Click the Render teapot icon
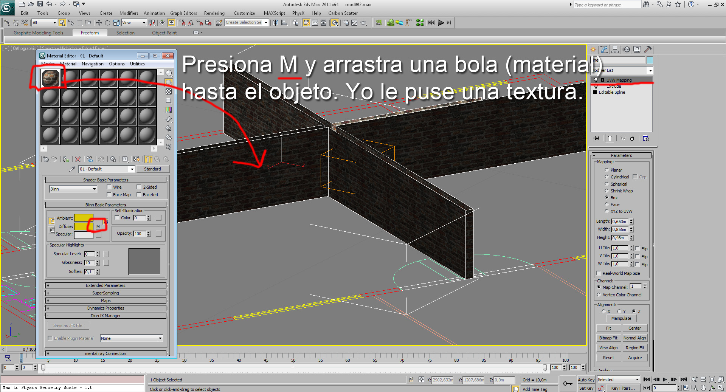726x392 pixels. [x=363, y=23]
